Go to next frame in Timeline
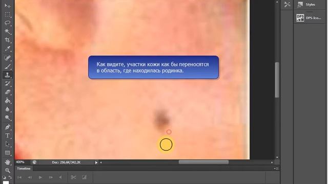The width and height of the screenshot is (328, 184). 51,177
